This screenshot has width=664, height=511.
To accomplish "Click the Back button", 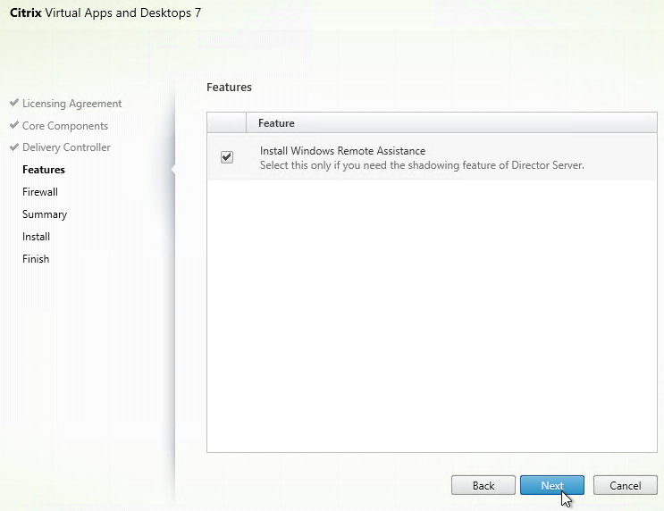I will coord(483,485).
